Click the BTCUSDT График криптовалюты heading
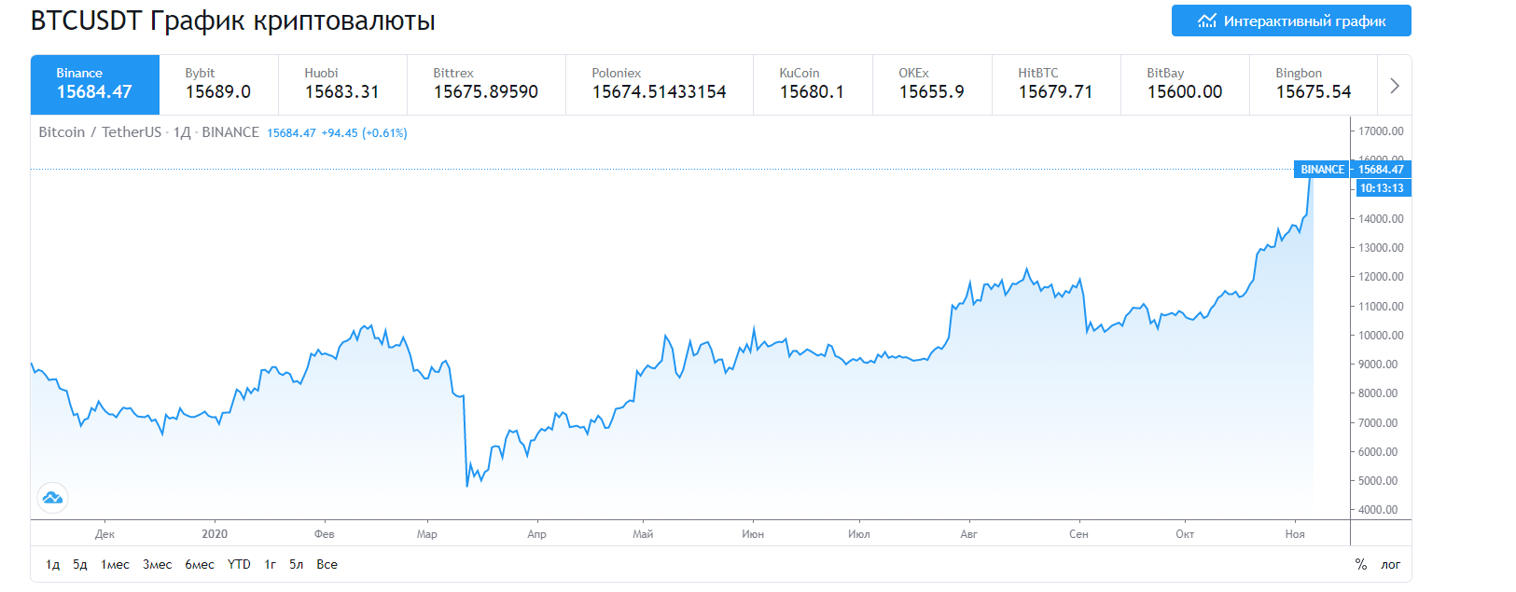 [233, 21]
